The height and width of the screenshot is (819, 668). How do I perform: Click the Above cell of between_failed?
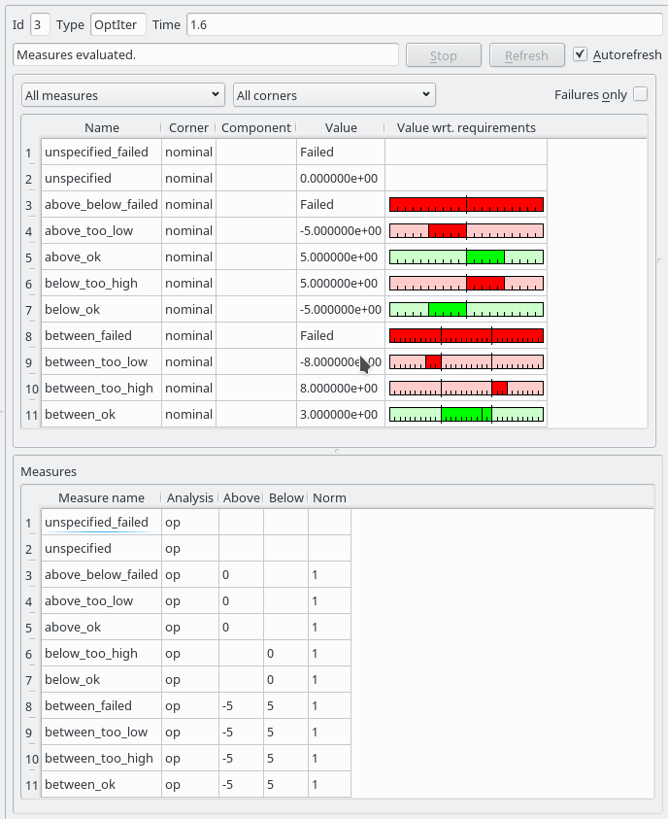click(x=241, y=706)
